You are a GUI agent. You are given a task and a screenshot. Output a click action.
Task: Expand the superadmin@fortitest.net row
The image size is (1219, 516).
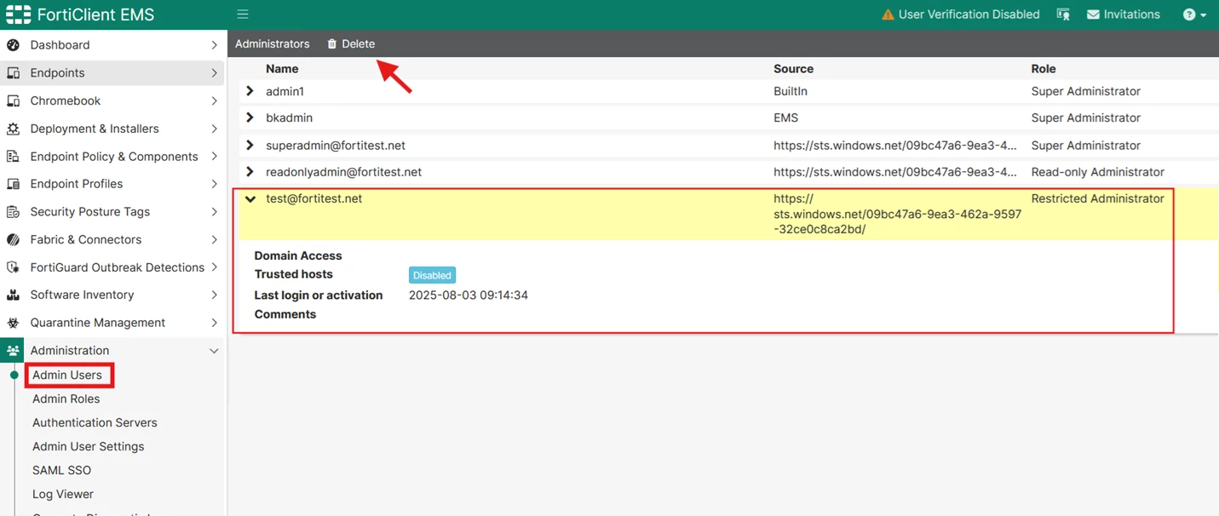point(250,146)
